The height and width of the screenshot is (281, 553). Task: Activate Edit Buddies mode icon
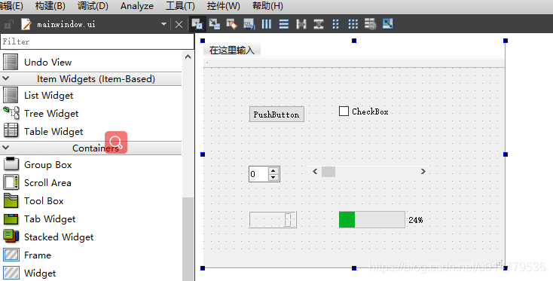(x=231, y=24)
